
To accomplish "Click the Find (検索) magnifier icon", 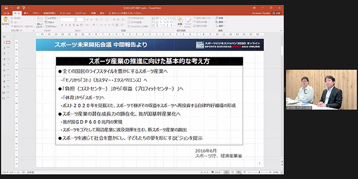I will [x=217, y=18].
